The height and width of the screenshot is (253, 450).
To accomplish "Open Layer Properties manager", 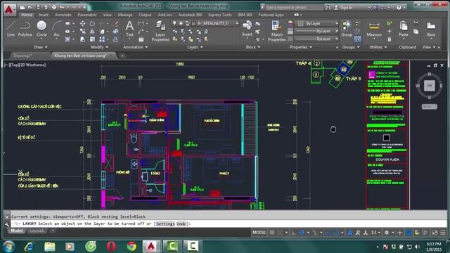I will tap(160, 31).
